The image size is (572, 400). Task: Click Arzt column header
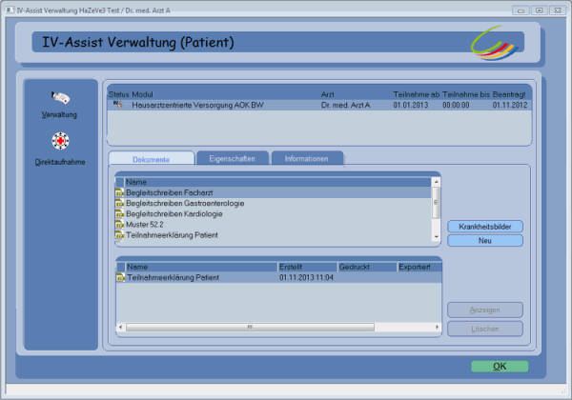(x=328, y=94)
